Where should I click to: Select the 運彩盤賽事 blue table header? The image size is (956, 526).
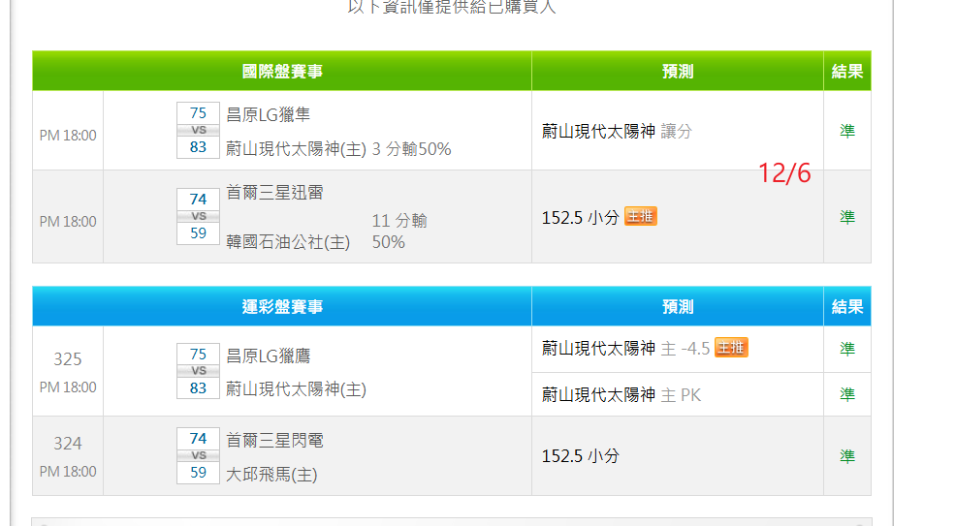point(282,306)
